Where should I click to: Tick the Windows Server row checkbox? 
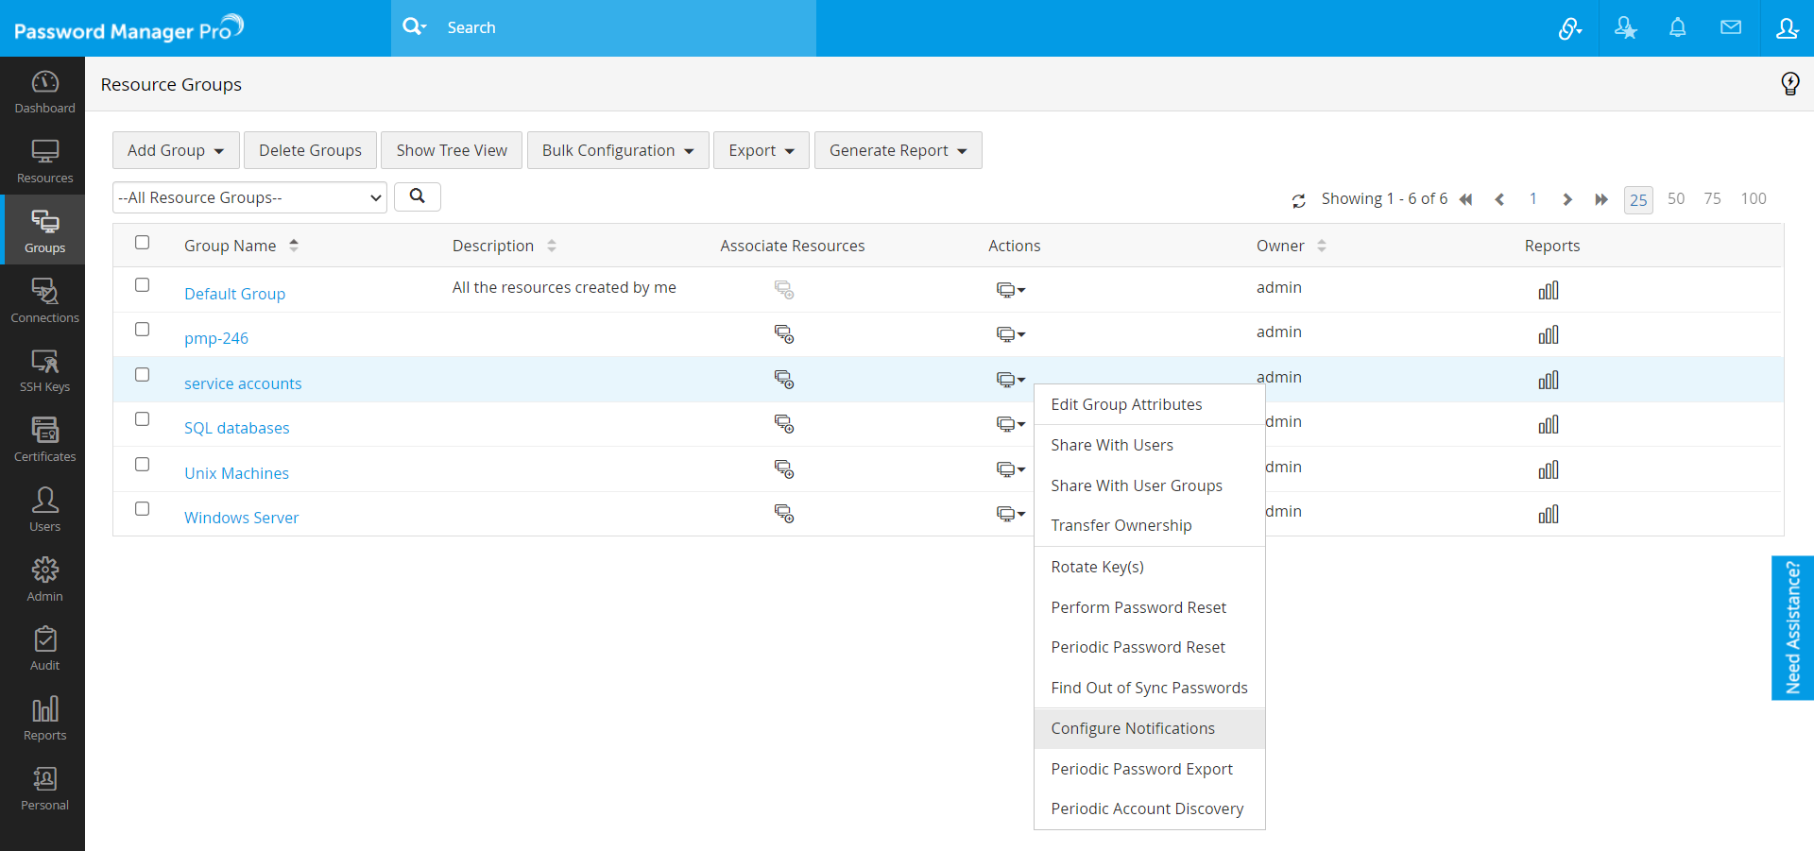tap(143, 509)
